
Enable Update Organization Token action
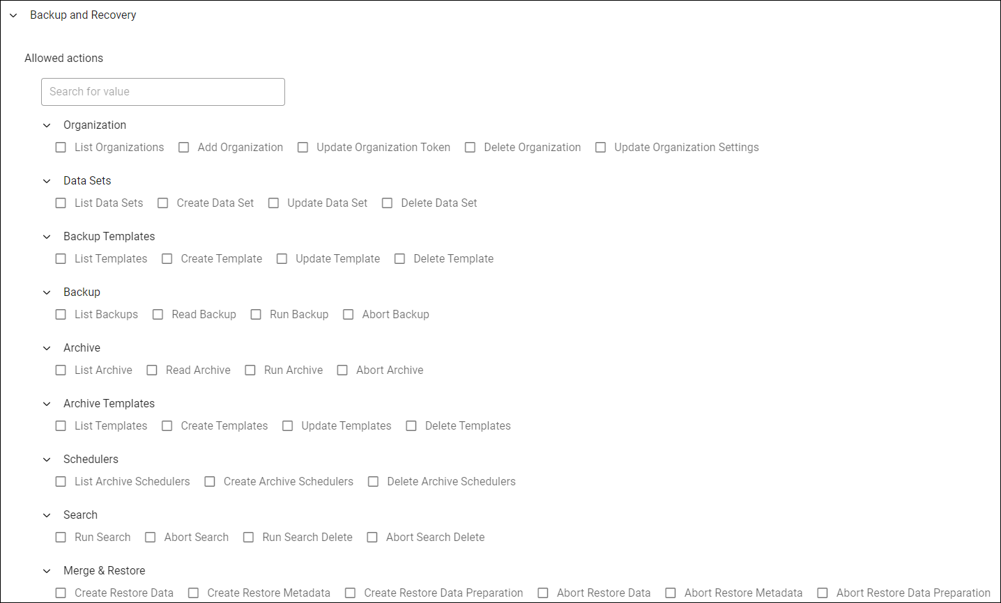click(303, 147)
